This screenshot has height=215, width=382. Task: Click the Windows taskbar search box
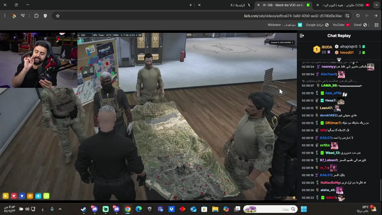click(x=270, y=209)
